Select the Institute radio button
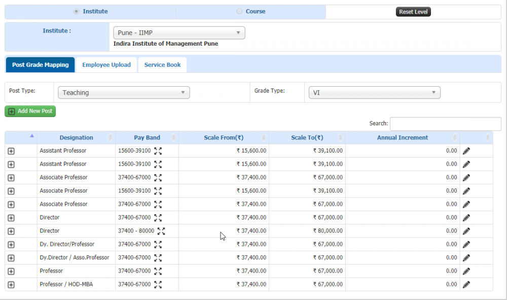 point(77,11)
